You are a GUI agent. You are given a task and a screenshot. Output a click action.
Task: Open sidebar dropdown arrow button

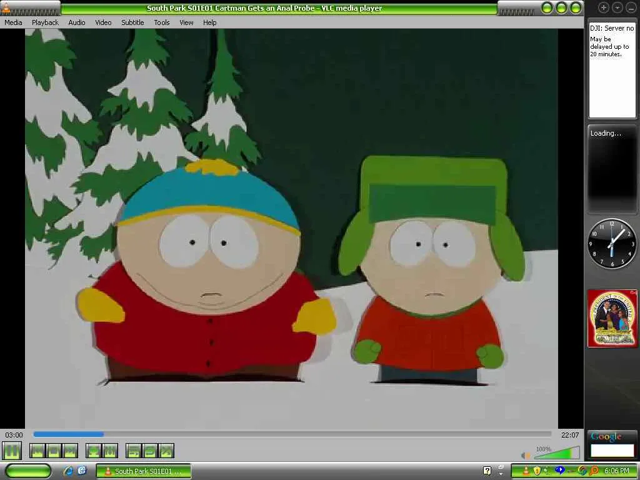[x=617, y=7]
